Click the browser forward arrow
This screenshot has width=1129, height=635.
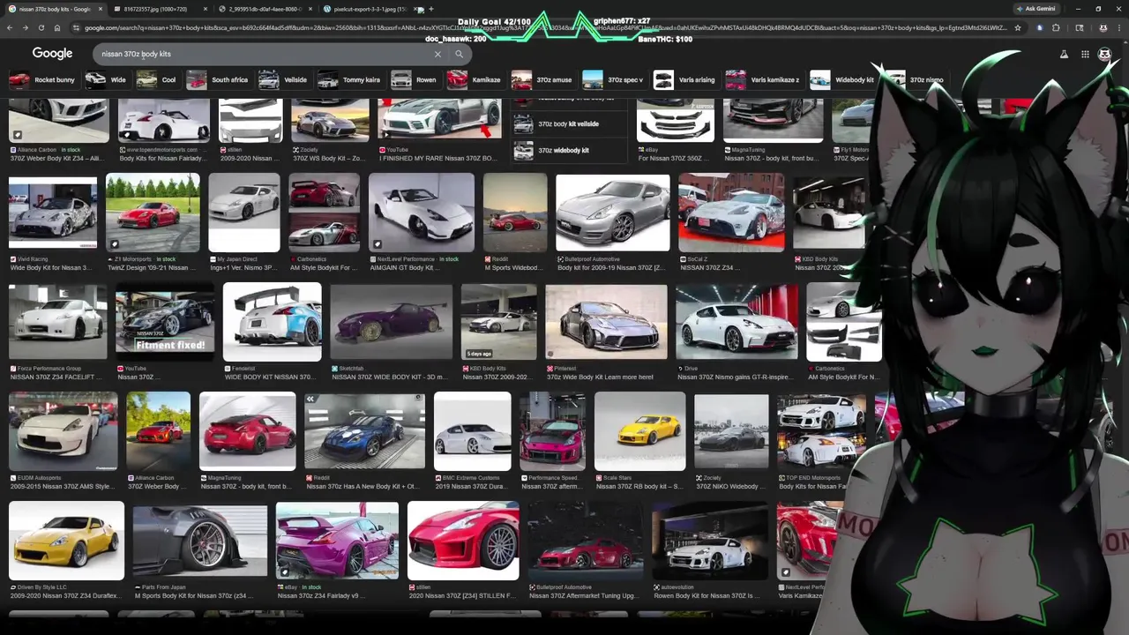click(x=25, y=27)
